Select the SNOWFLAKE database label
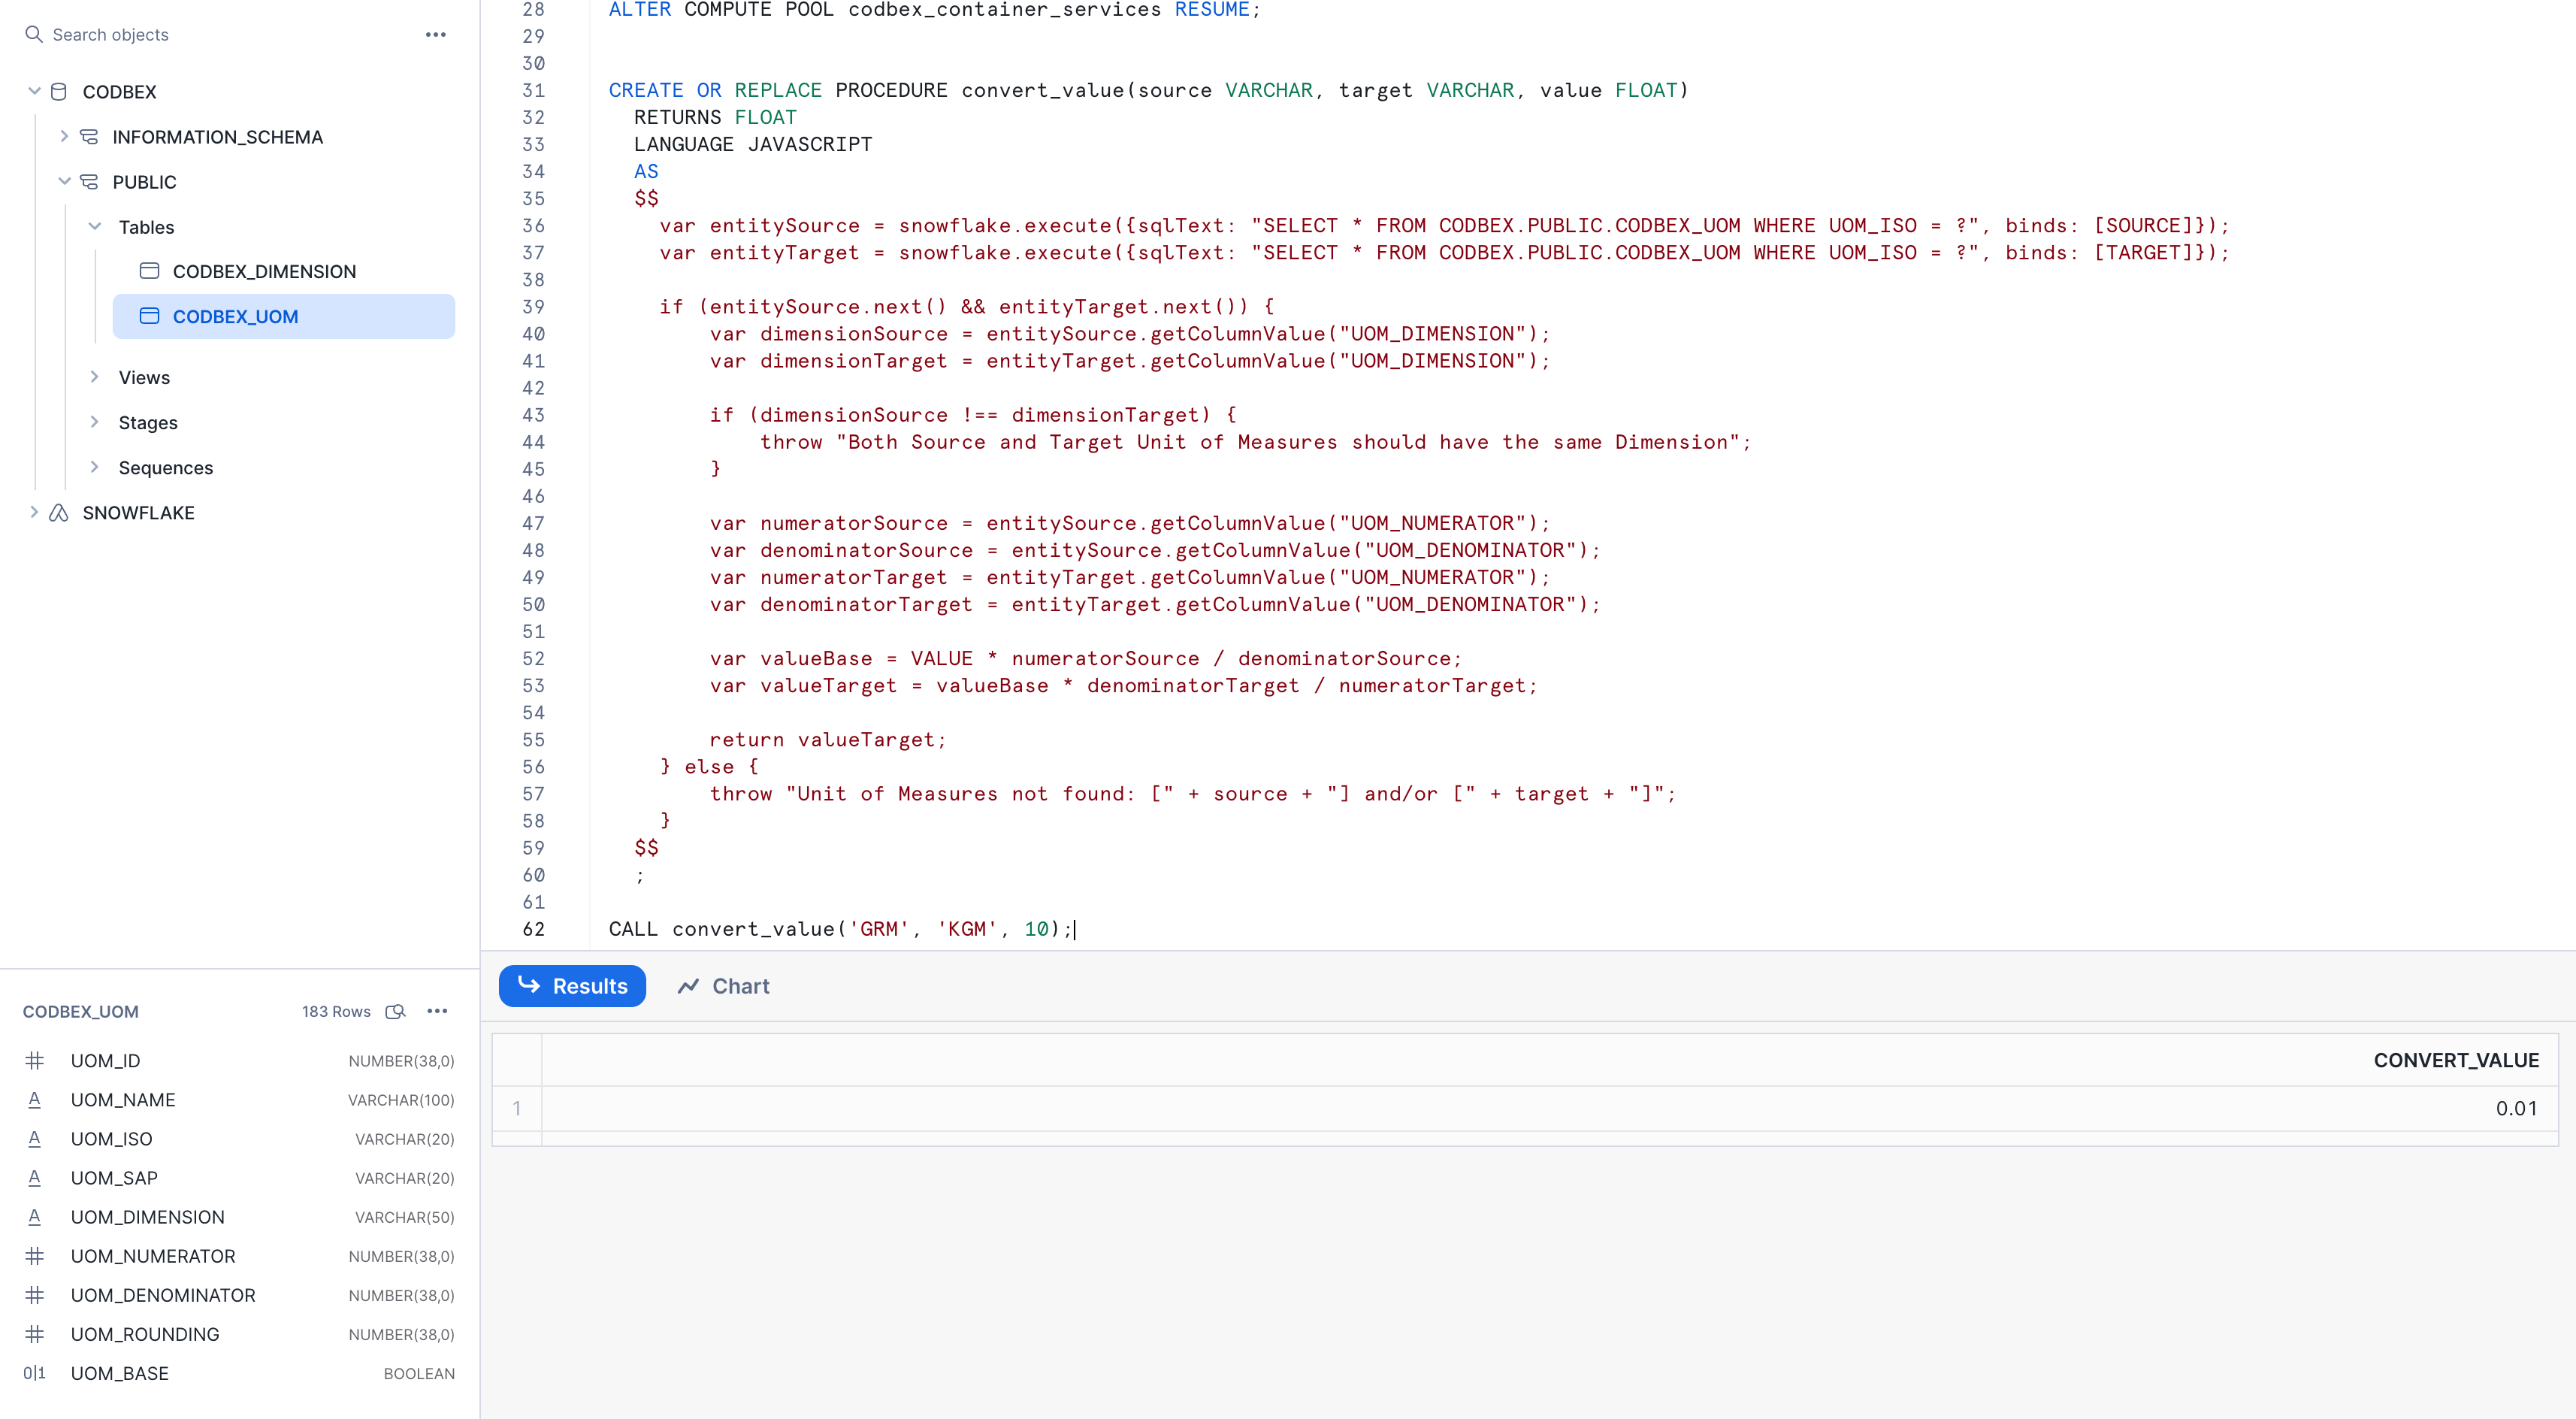Image resolution: width=2576 pixels, height=1419 pixels. coord(138,513)
